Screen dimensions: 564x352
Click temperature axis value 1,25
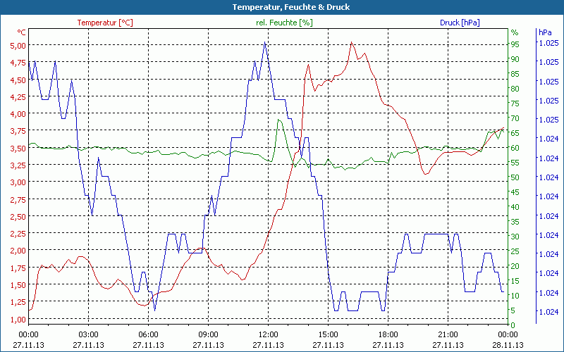(x=18, y=302)
